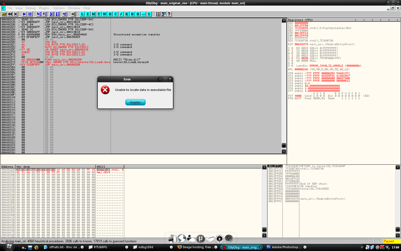
Task: Switch to Adobe Photoshop in taskbar
Action: [x=285, y=247]
